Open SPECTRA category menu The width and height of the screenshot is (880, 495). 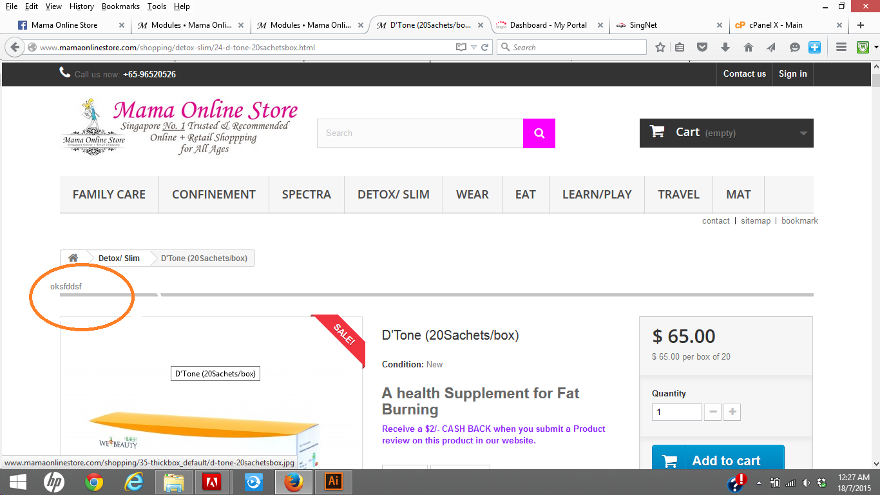307,195
